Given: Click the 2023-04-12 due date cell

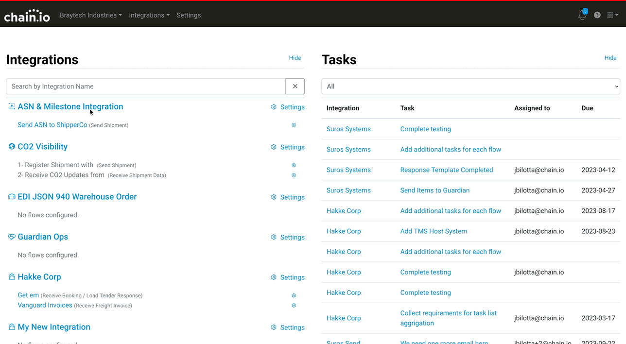Looking at the screenshot, I should 598,170.
